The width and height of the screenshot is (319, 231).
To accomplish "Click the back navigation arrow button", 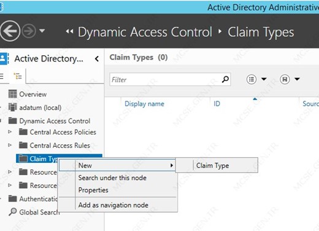I will coord(10,31).
